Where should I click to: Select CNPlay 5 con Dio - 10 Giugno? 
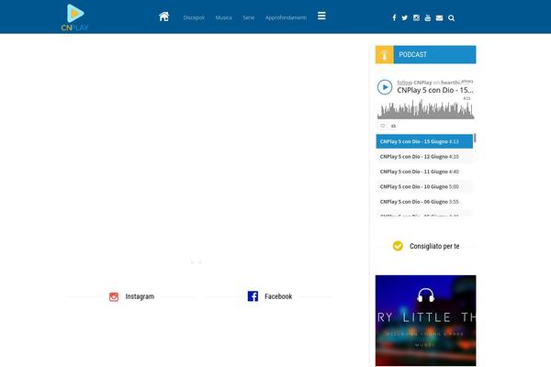pos(424,187)
